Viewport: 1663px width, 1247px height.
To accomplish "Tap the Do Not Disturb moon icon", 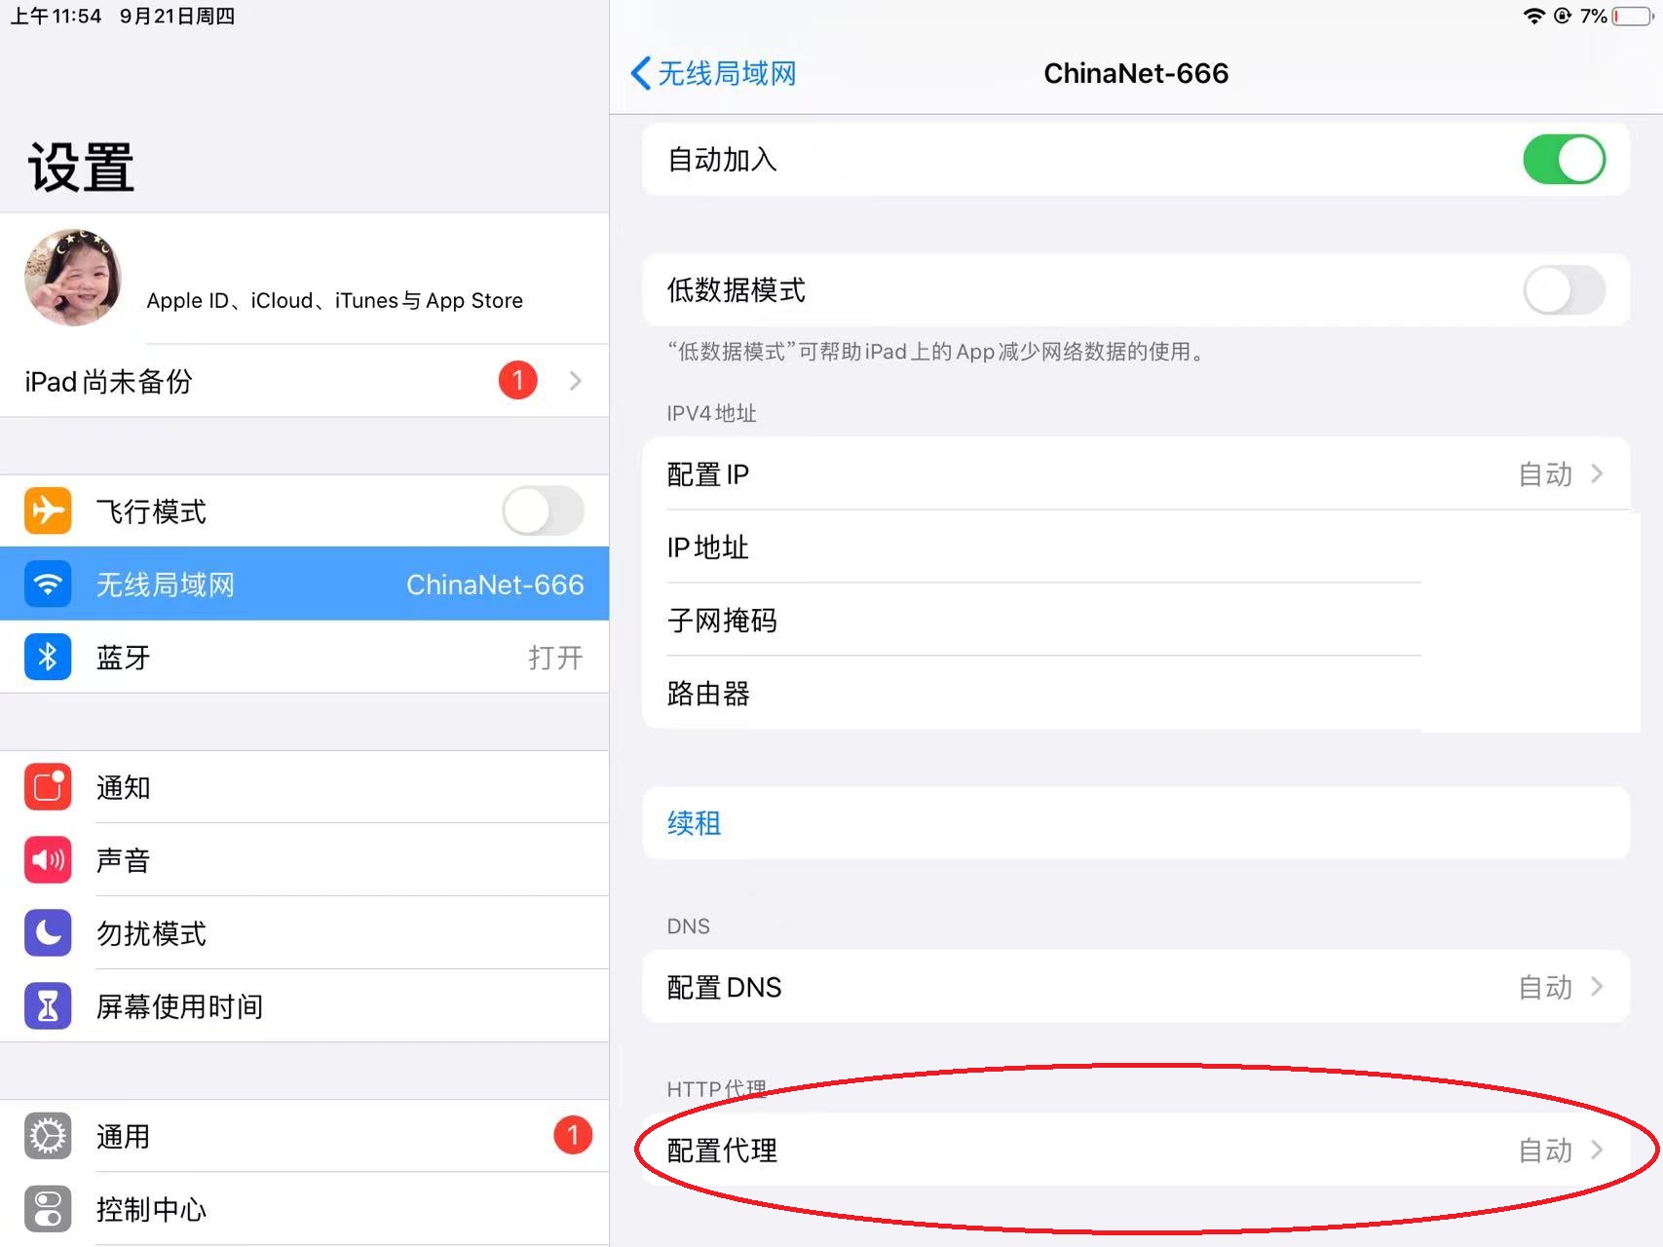I will pyautogui.click(x=48, y=933).
